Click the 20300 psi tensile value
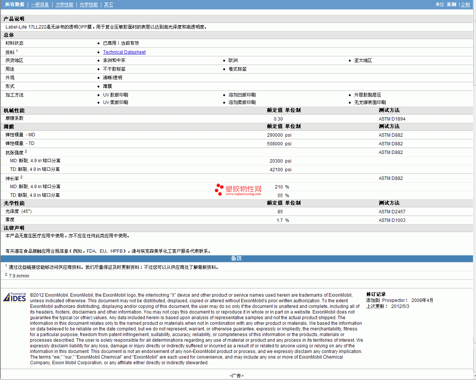The image size is (476, 380). [281, 161]
